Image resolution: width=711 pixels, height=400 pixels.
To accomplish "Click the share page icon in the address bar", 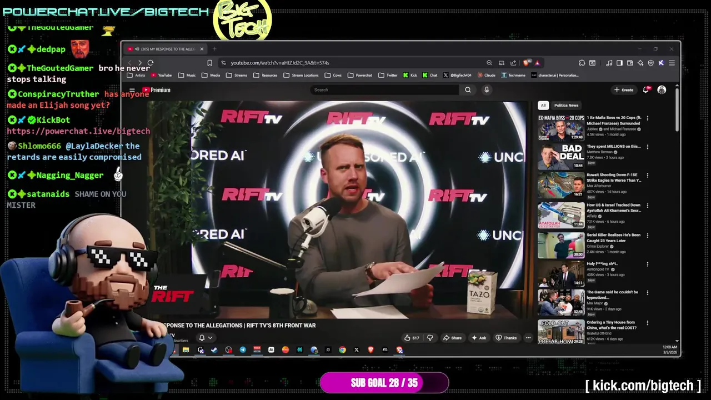I will [x=513, y=63].
